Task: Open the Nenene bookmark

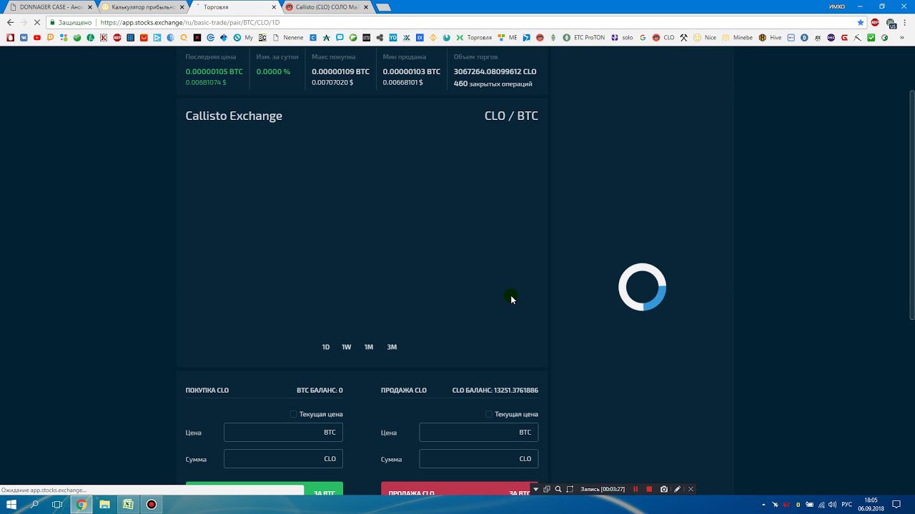Action: pyautogui.click(x=288, y=37)
